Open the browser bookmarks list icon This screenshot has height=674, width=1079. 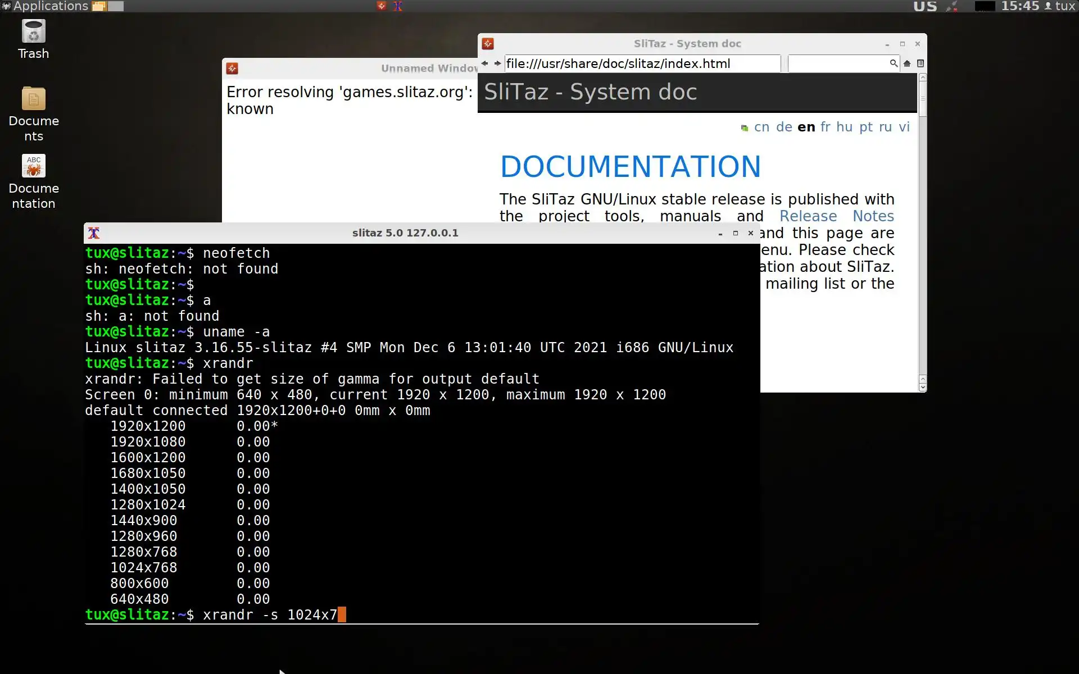tap(921, 63)
